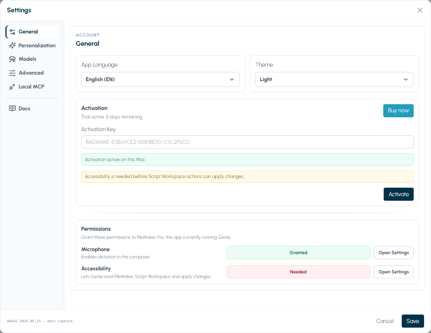Click the Models brain icon
Viewport: 431px width, 333px height.
click(12, 59)
